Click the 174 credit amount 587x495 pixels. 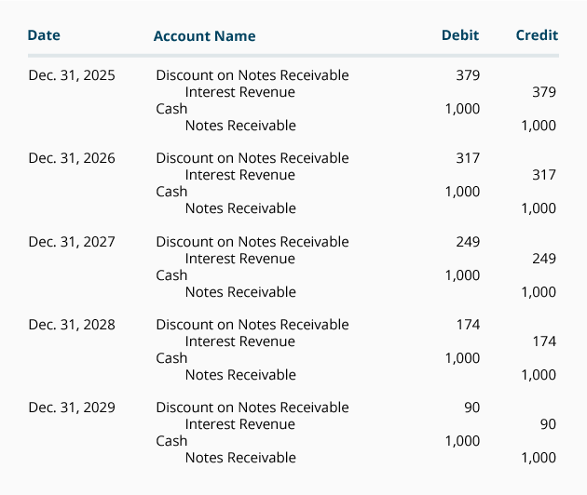coord(544,341)
